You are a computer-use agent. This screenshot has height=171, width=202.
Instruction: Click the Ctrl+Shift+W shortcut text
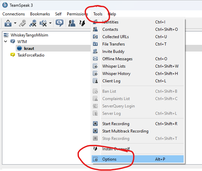click(x=167, y=66)
